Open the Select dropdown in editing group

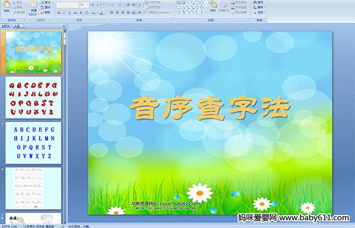tap(259, 12)
